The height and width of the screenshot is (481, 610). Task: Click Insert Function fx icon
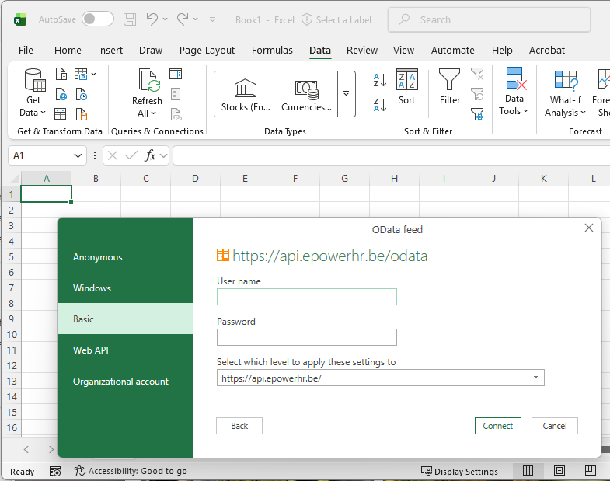(150, 155)
